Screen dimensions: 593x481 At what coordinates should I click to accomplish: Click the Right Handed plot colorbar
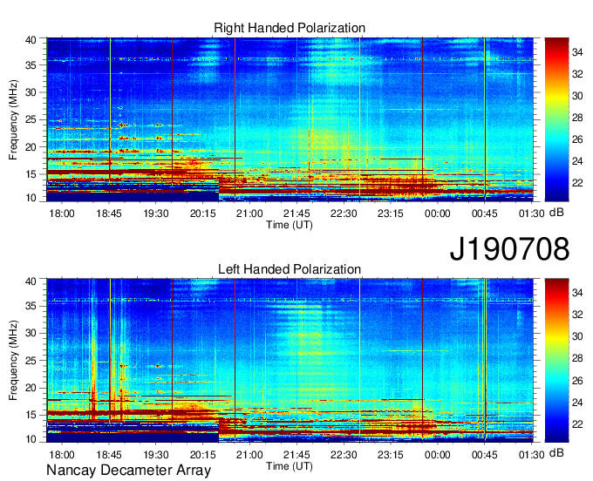tap(556, 119)
